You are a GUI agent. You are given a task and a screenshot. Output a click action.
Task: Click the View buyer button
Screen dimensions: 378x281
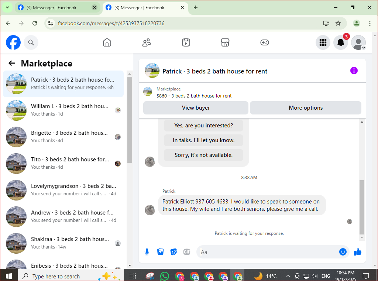[x=196, y=108]
